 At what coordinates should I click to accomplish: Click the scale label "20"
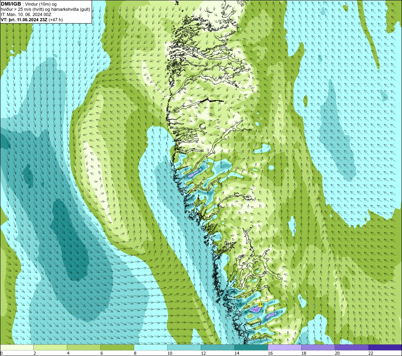tap(337, 353)
